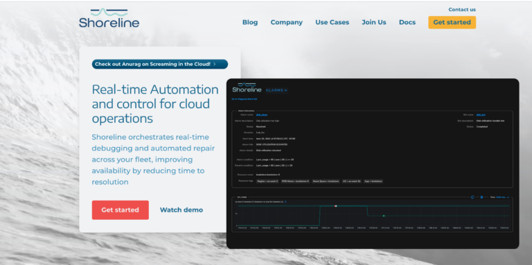
Task: Open the Contact us link
Action: coord(462,10)
